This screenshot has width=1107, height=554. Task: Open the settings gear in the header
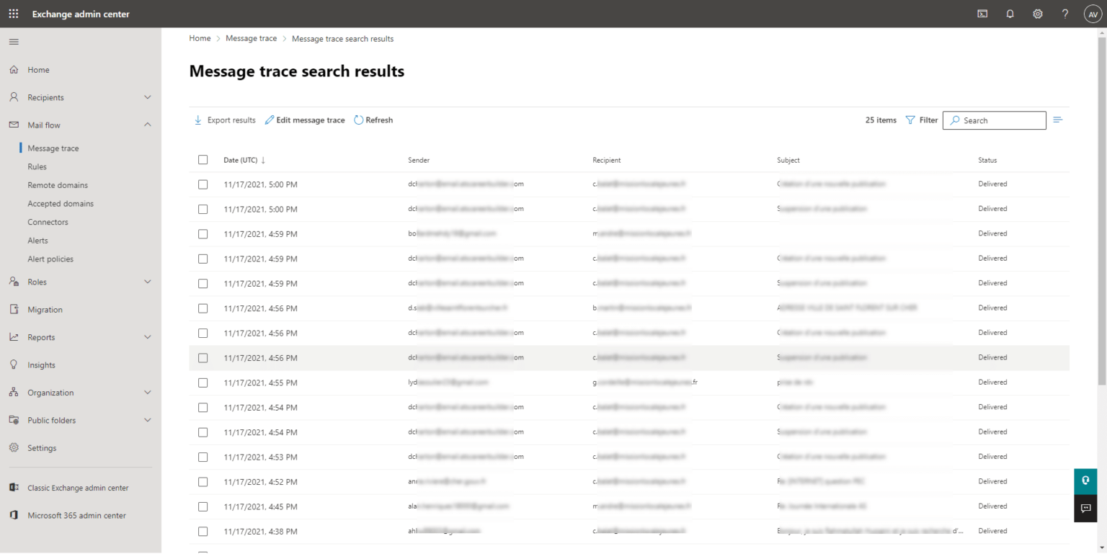coord(1038,14)
